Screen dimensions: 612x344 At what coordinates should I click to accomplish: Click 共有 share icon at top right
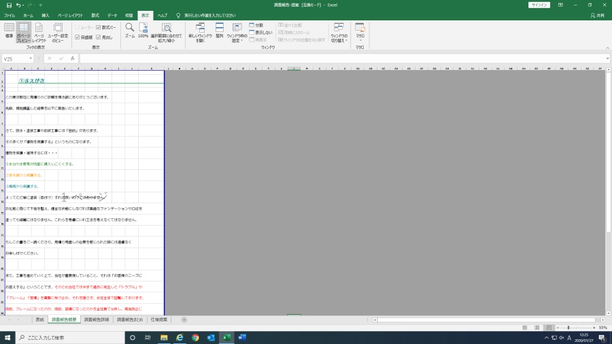coord(598,16)
